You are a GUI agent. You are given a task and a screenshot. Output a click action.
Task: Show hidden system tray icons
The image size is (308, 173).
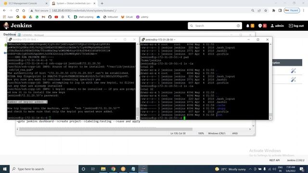click(250, 169)
